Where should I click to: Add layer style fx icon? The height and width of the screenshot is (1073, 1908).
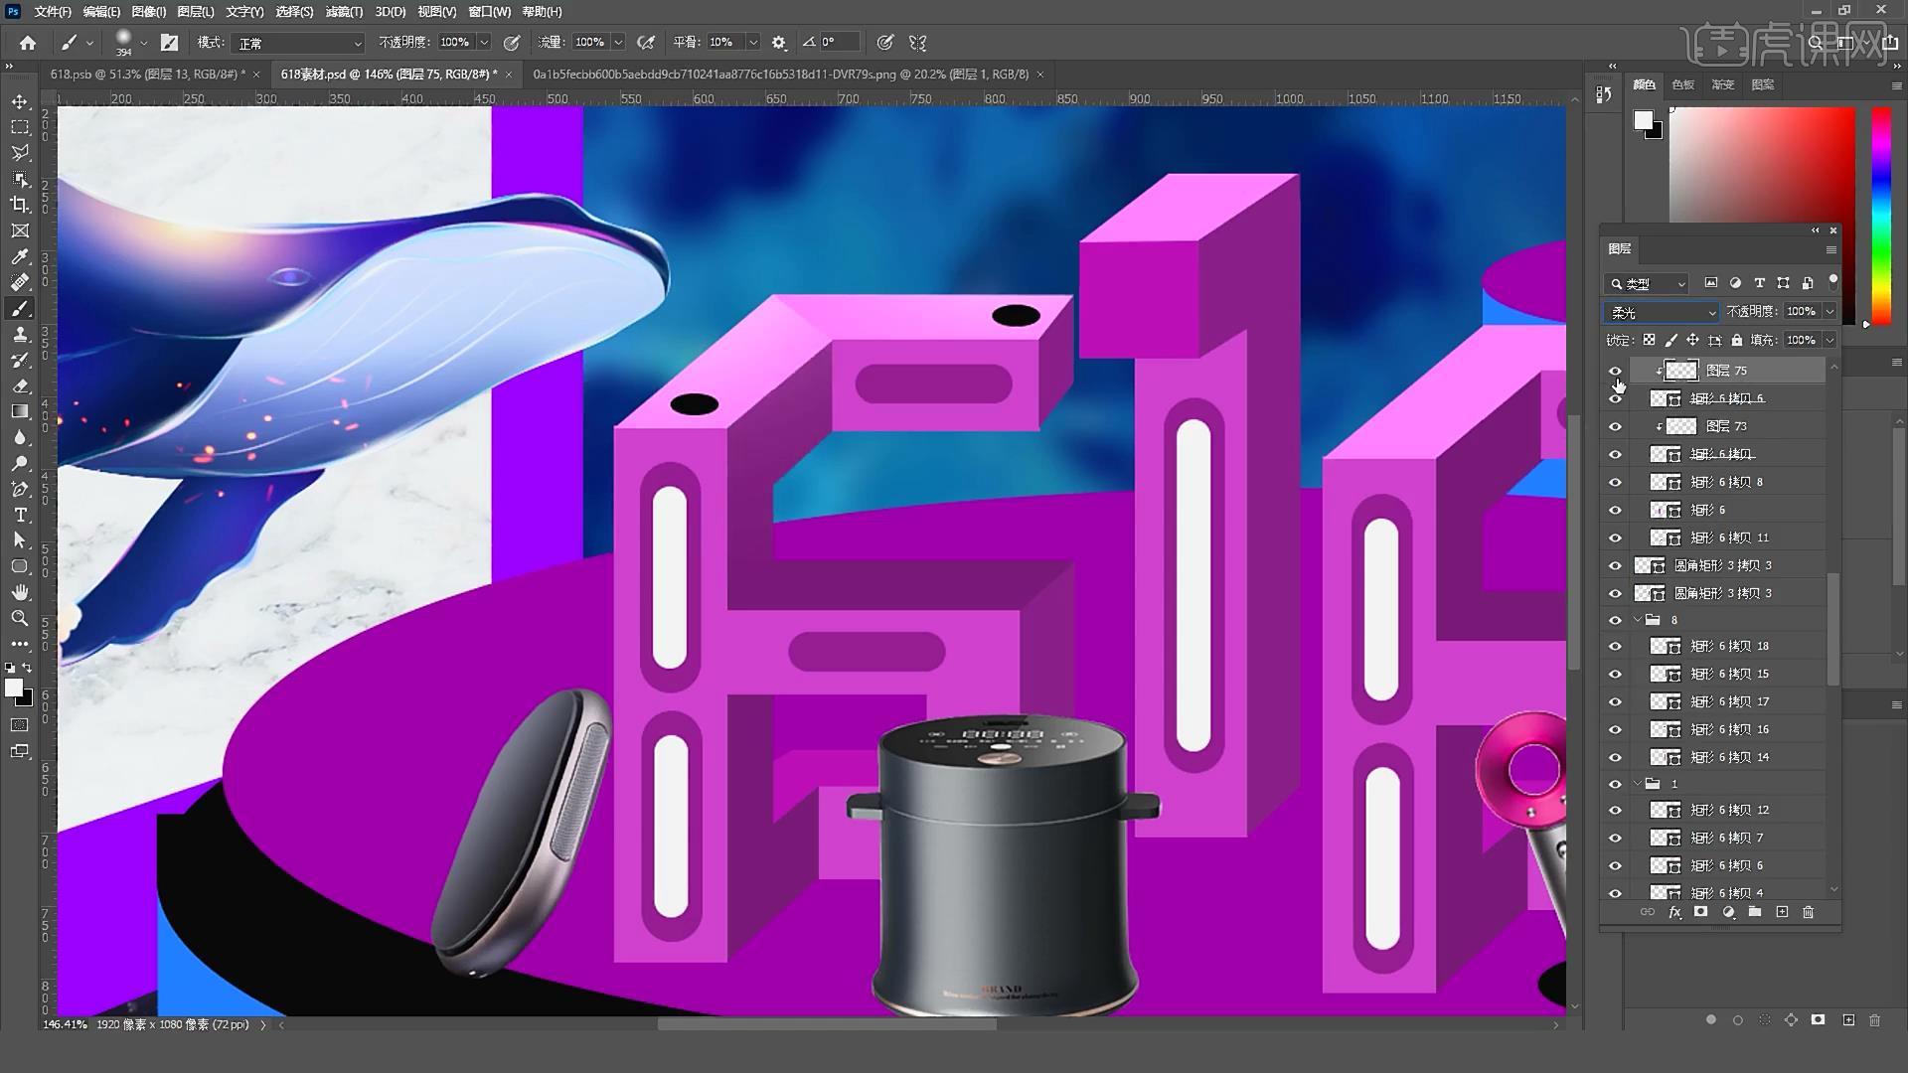click(x=1674, y=912)
